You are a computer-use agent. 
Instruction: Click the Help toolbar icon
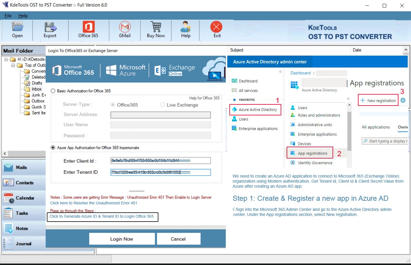click(x=186, y=27)
